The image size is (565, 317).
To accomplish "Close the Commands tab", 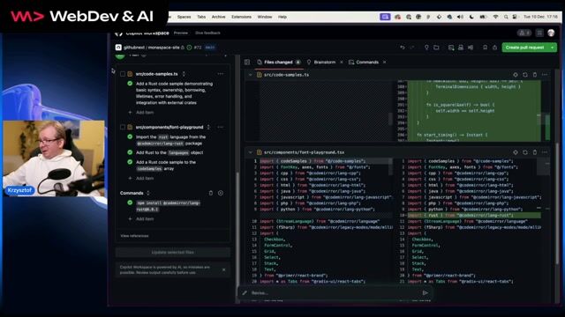I will point(385,63).
